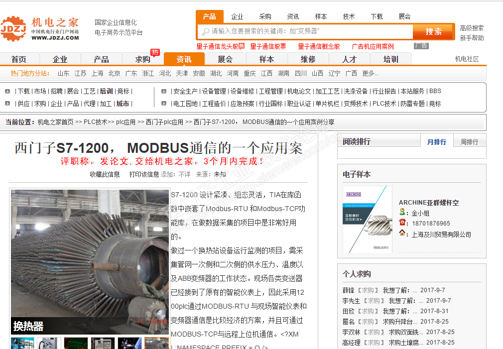Open the 换热器 main photo
This screenshot has width=503, height=349.
pyautogui.click(x=90, y=262)
